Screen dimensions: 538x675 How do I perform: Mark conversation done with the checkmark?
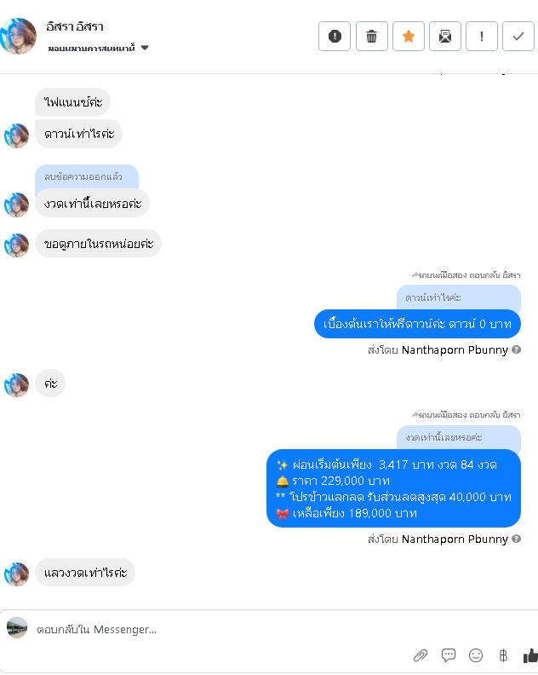click(x=518, y=36)
